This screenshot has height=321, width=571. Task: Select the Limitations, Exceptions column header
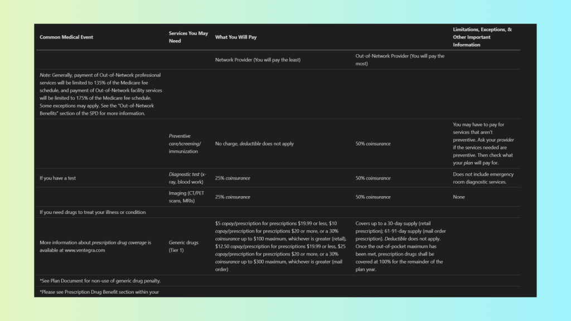pyautogui.click(x=482, y=37)
